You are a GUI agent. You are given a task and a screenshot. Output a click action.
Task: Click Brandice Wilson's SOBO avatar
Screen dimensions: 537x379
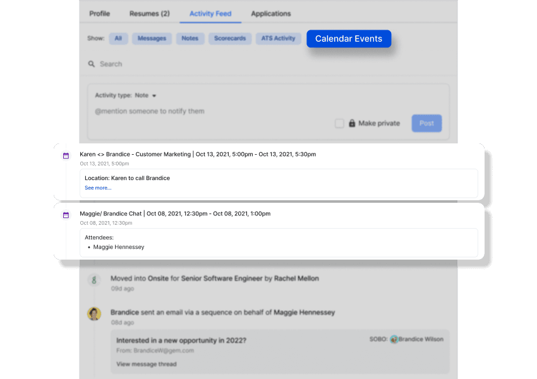393,339
